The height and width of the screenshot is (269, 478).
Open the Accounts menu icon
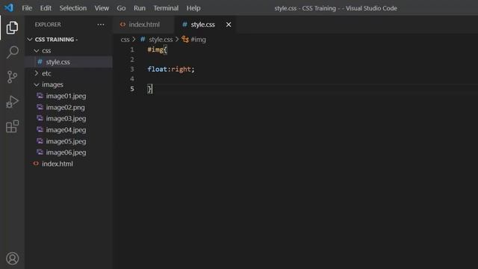12,259
